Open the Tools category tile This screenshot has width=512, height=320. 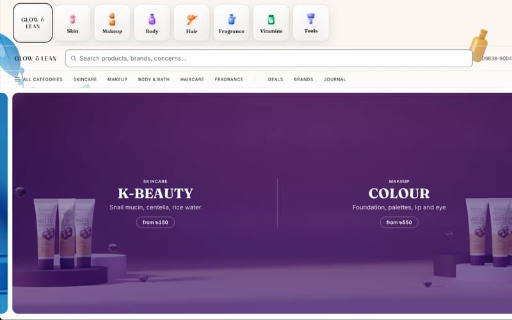pyautogui.click(x=311, y=23)
